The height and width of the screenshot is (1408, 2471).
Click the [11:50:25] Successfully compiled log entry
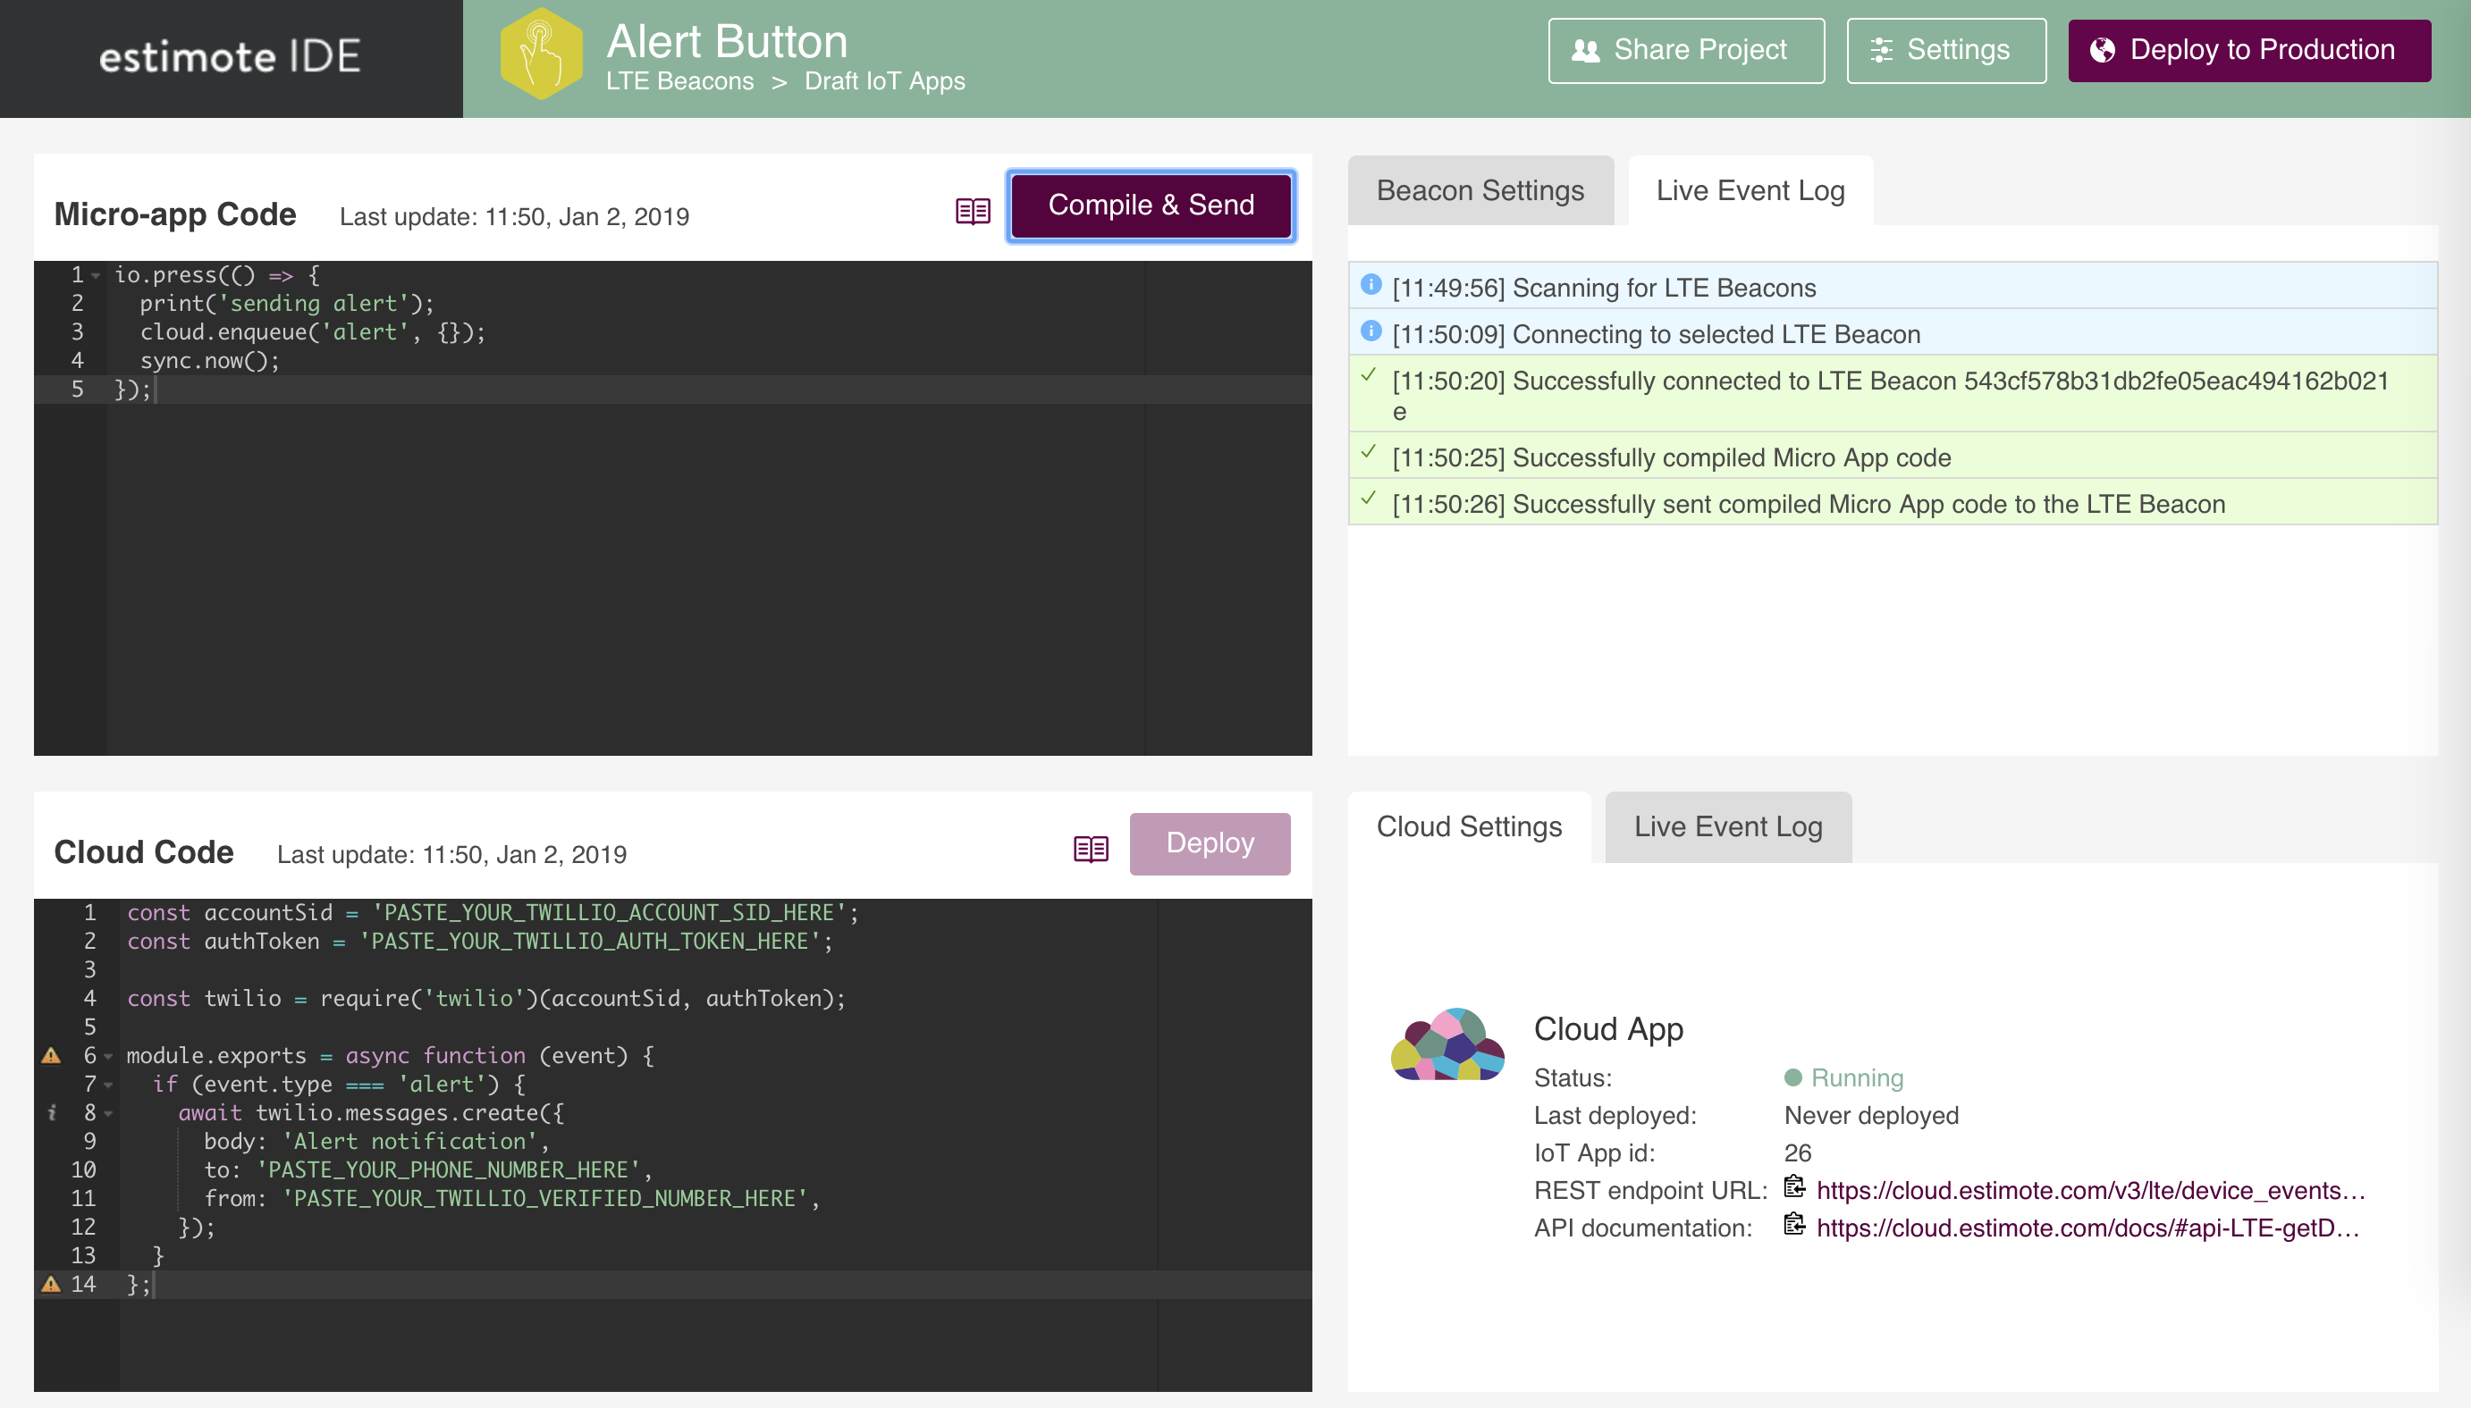point(1893,457)
